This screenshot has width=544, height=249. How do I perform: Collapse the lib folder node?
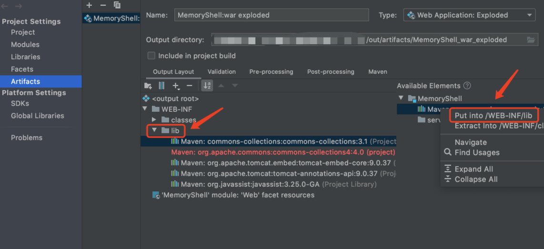pyautogui.click(x=154, y=130)
